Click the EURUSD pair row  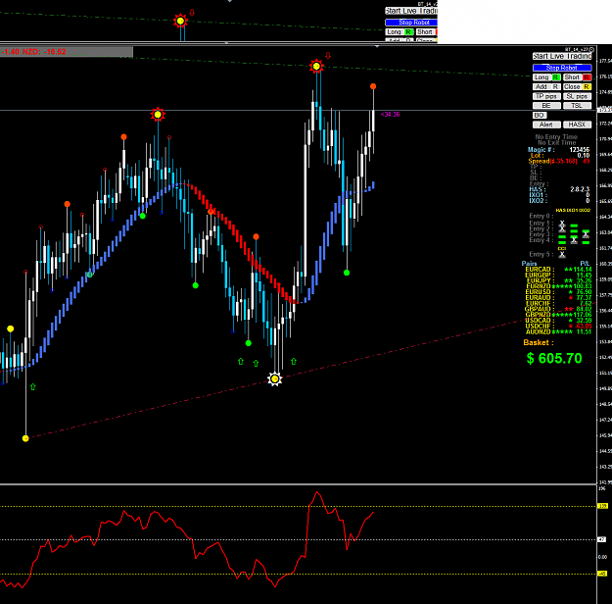coord(558,292)
